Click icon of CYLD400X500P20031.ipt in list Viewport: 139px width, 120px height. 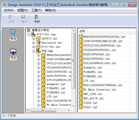[x=81, y=50]
